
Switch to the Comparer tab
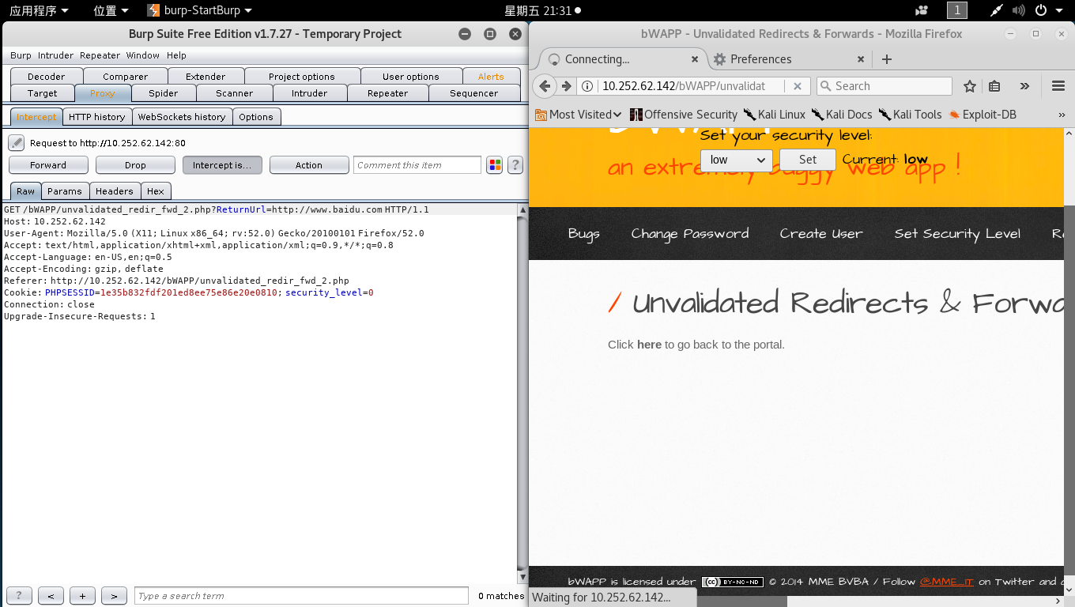(x=125, y=77)
